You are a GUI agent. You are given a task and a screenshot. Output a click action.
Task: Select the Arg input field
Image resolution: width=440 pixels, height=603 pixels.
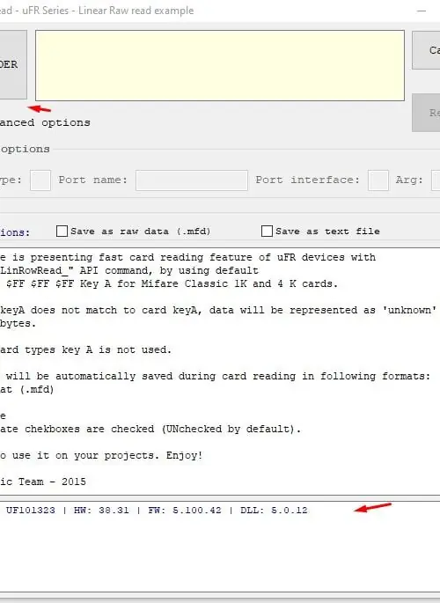[x=436, y=180]
